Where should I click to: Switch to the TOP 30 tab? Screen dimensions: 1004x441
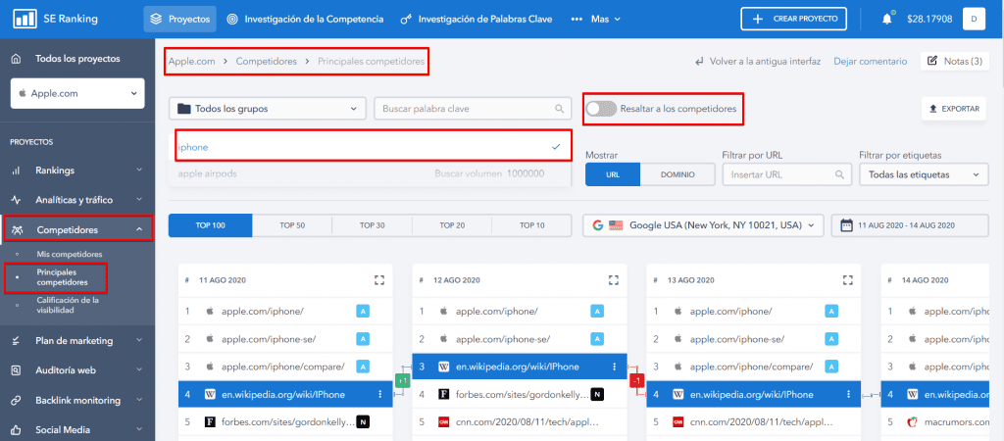pyautogui.click(x=372, y=225)
